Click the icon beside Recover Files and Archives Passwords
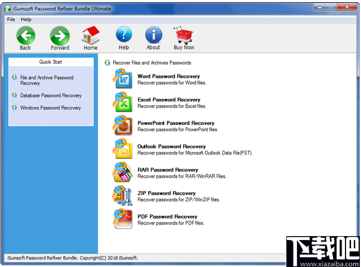The height and width of the screenshot is (267, 361). click(107, 63)
